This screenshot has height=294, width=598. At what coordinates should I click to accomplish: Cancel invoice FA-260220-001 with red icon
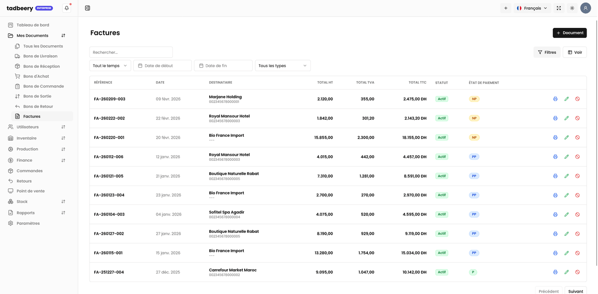click(578, 138)
